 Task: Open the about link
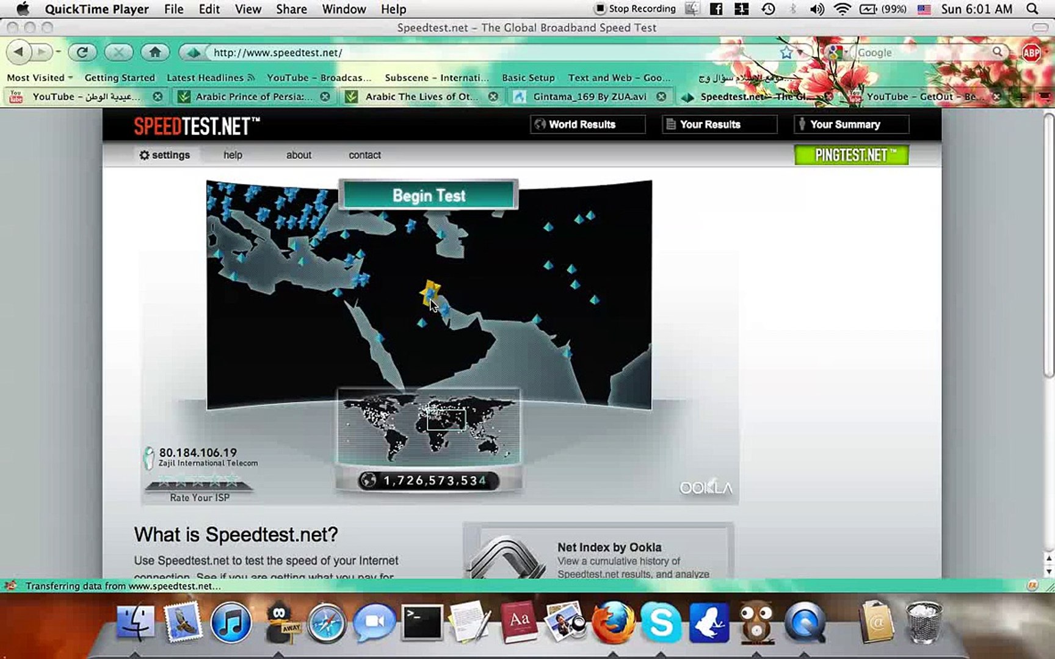(x=299, y=155)
